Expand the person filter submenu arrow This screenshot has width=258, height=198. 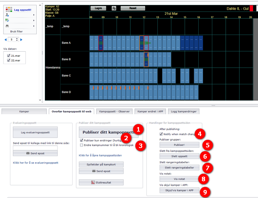[x=34, y=15]
